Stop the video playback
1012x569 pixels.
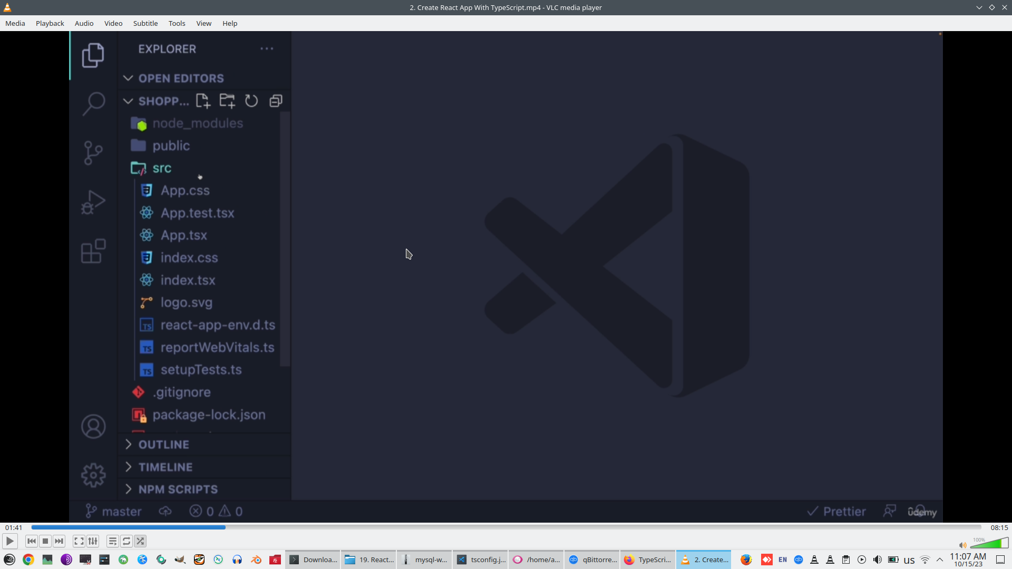(45, 541)
